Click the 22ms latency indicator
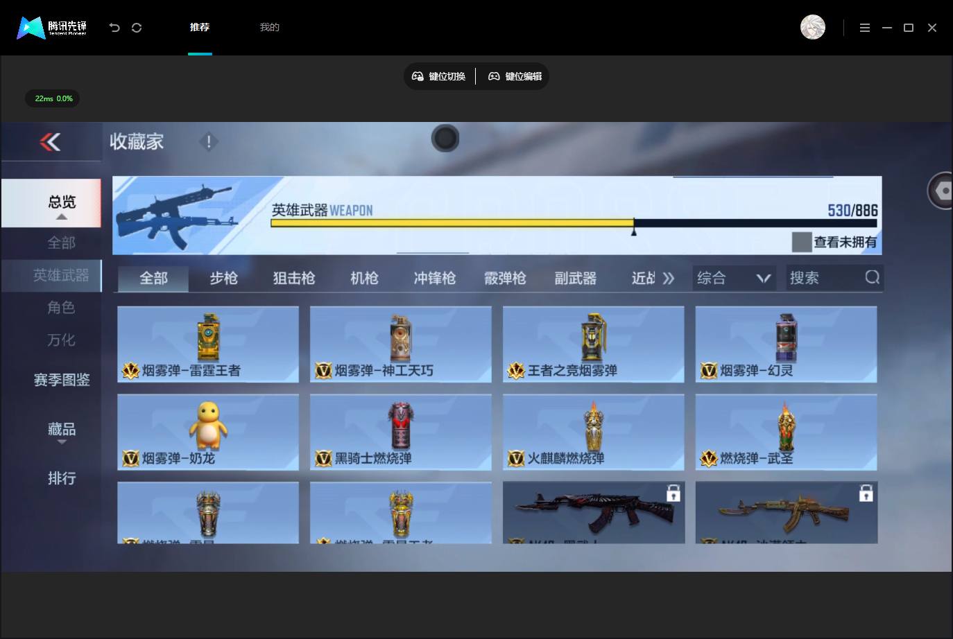 tap(53, 98)
